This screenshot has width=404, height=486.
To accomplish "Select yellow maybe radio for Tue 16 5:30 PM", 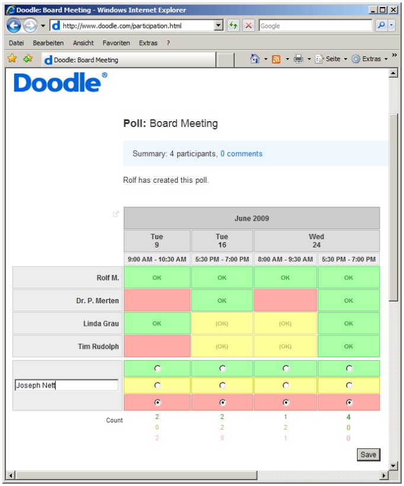I will coord(222,385).
